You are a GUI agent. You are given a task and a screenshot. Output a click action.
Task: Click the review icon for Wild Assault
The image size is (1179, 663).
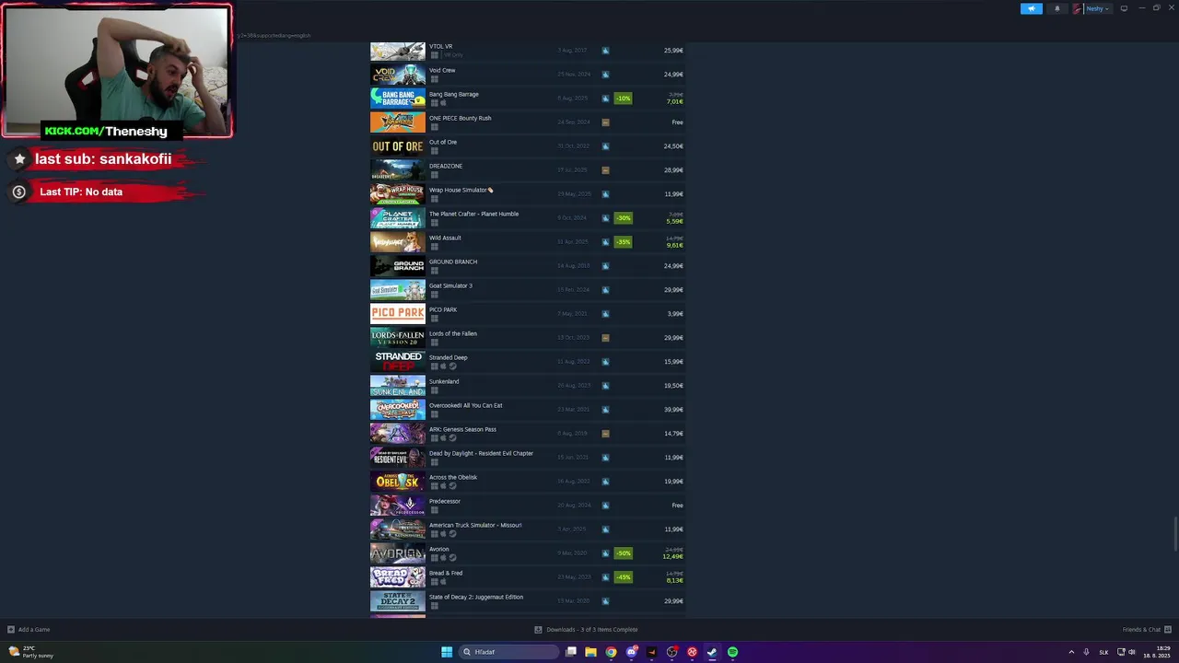pyautogui.click(x=605, y=242)
